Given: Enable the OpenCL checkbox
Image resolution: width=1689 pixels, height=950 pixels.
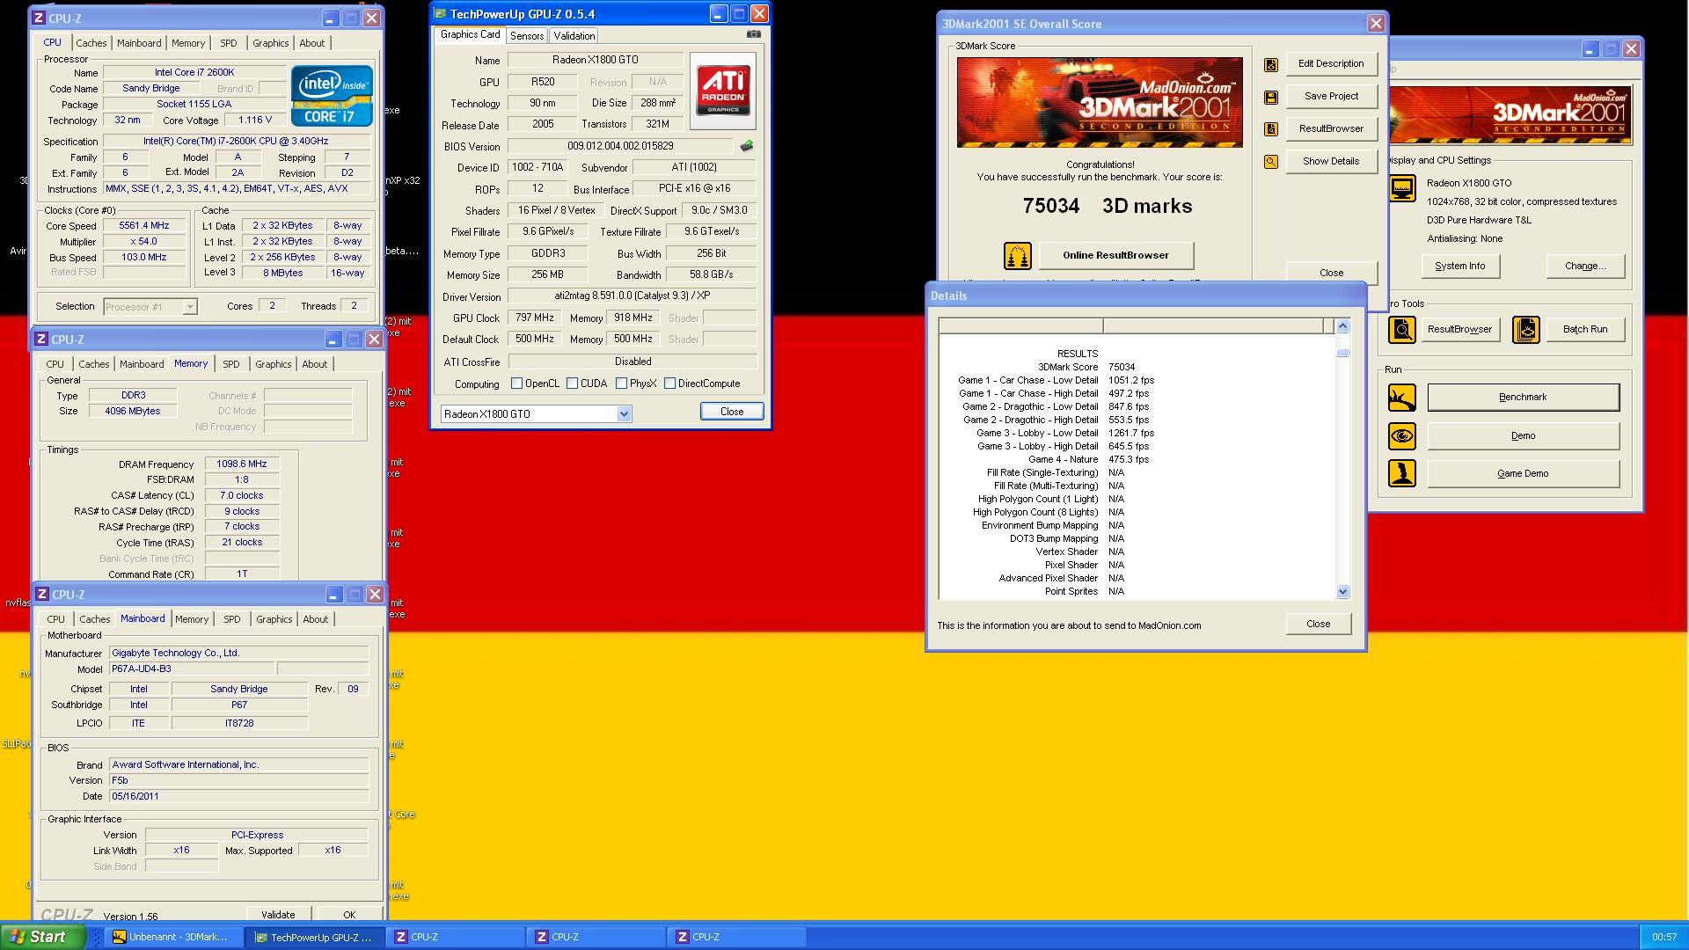Looking at the screenshot, I should [517, 384].
